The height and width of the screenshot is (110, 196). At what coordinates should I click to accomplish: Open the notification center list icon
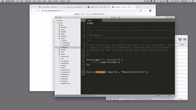click(193, 1)
